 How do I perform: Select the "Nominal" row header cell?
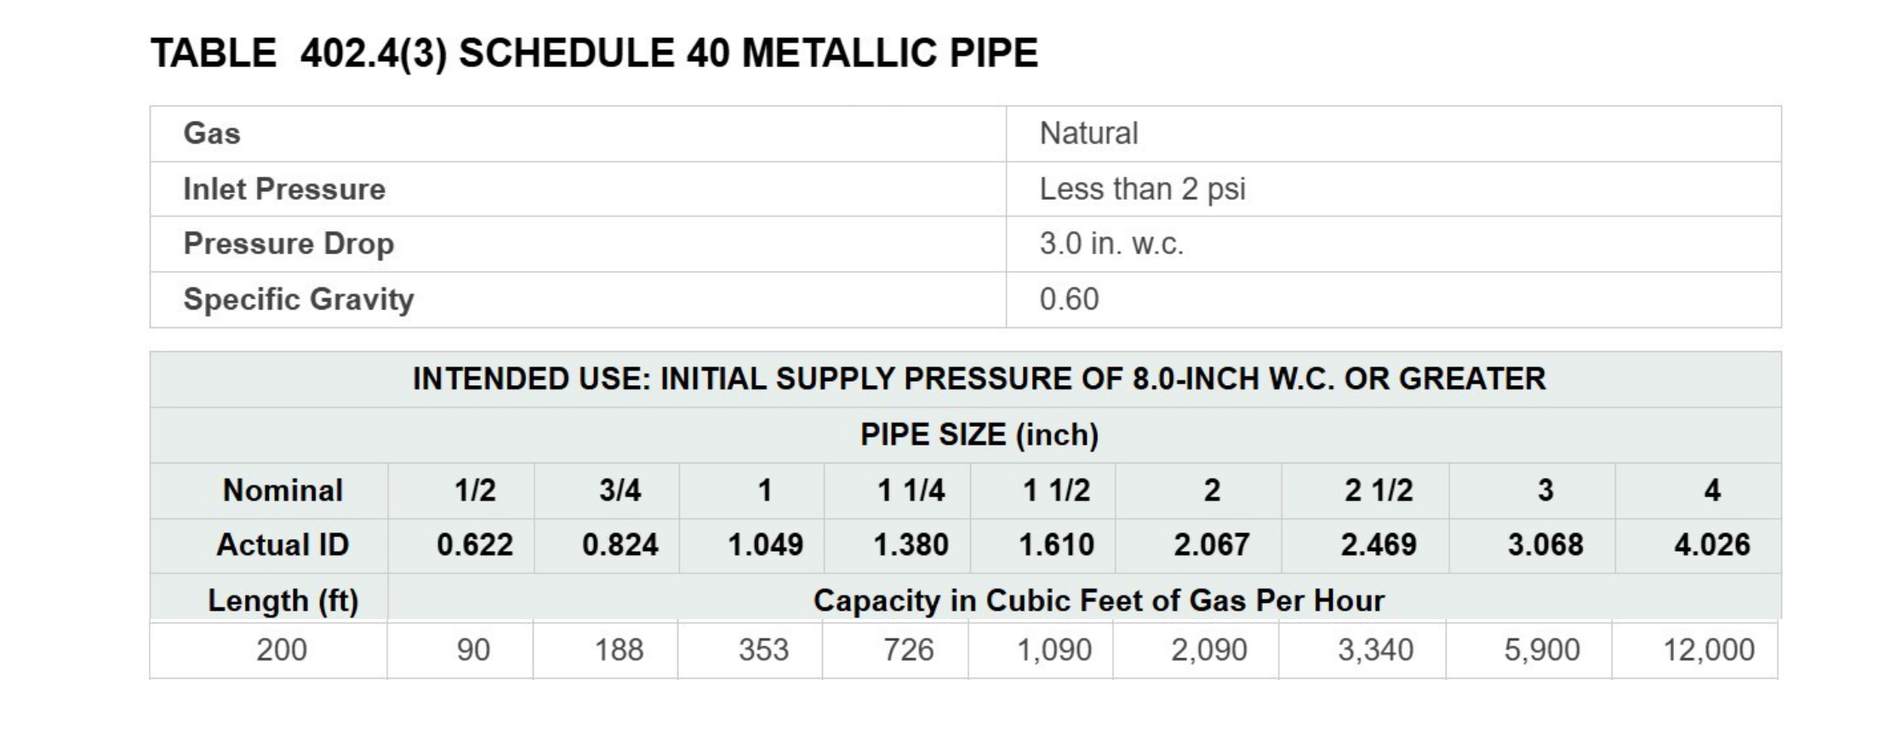pyautogui.click(x=283, y=491)
